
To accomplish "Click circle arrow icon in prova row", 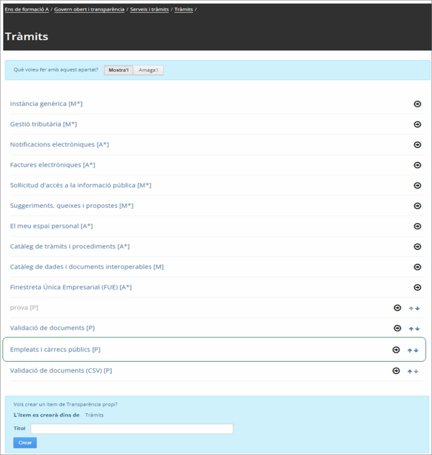I will pyautogui.click(x=397, y=308).
